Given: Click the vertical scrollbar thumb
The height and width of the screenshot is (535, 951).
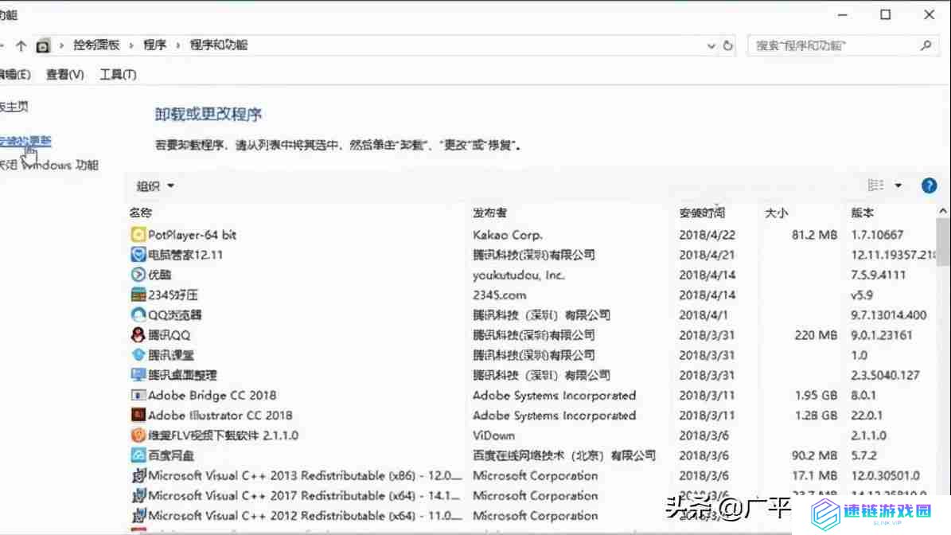Looking at the screenshot, I should (x=942, y=242).
